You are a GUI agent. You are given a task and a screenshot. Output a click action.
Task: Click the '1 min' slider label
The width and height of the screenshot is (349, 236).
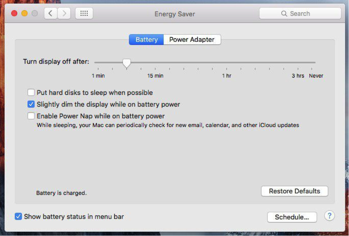[x=98, y=76]
